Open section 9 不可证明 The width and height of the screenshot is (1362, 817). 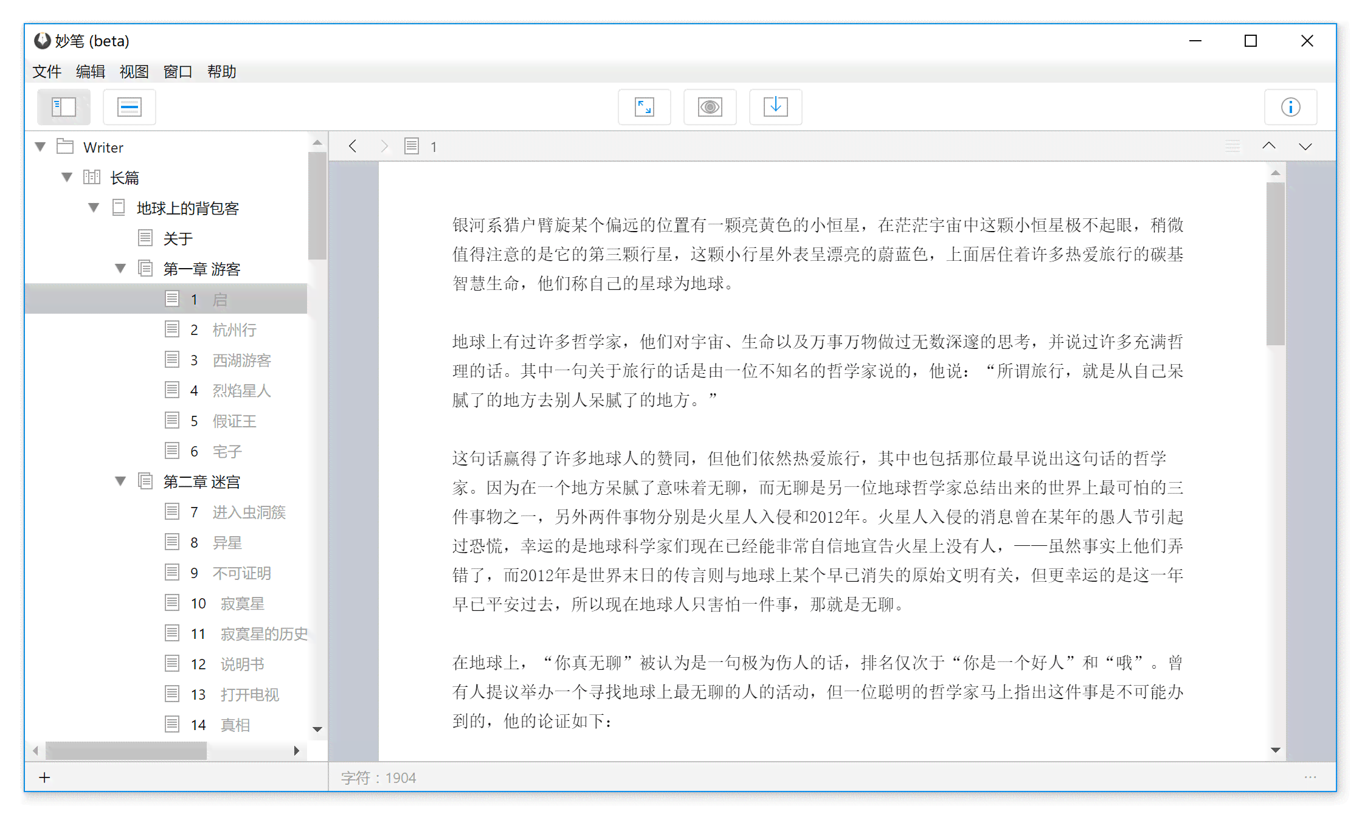click(x=166, y=572)
